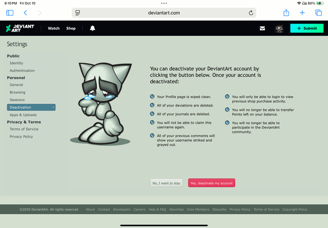Click the bullet icon beside 'You will not be able to claim'

click(x=152, y=122)
